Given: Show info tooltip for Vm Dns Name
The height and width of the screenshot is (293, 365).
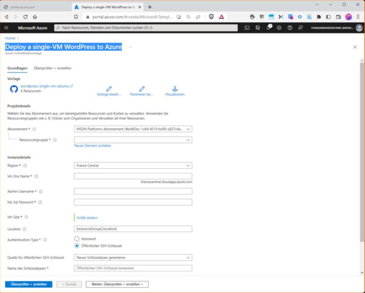Looking at the screenshot, I should [x=36, y=176].
